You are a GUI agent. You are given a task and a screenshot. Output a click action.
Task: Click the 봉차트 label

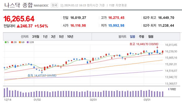[122, 37]
